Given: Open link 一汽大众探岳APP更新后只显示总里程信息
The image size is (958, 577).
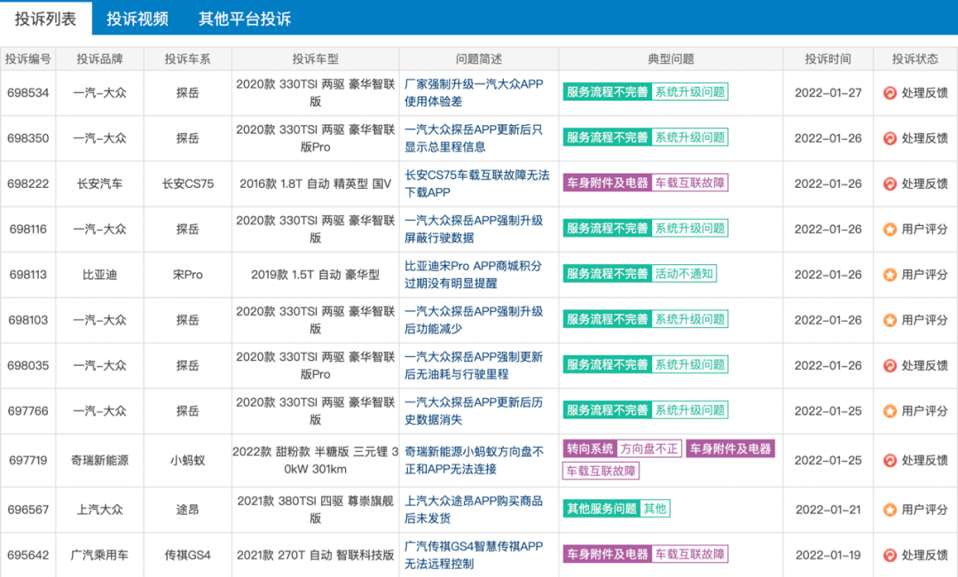Looking at the screenshot, I should [474, 138].
